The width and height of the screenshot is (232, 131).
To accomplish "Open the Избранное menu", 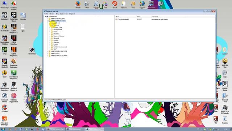I will coord(64,14).
